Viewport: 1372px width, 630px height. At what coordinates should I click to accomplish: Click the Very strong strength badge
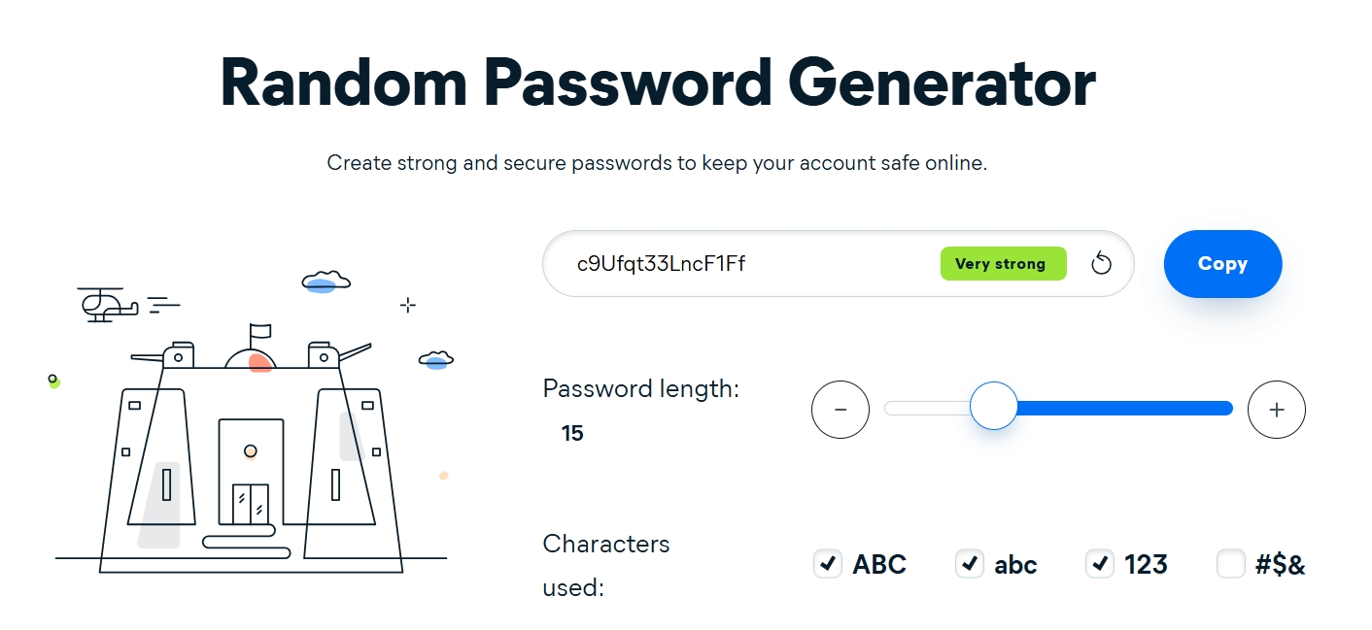coord(1003,263)
